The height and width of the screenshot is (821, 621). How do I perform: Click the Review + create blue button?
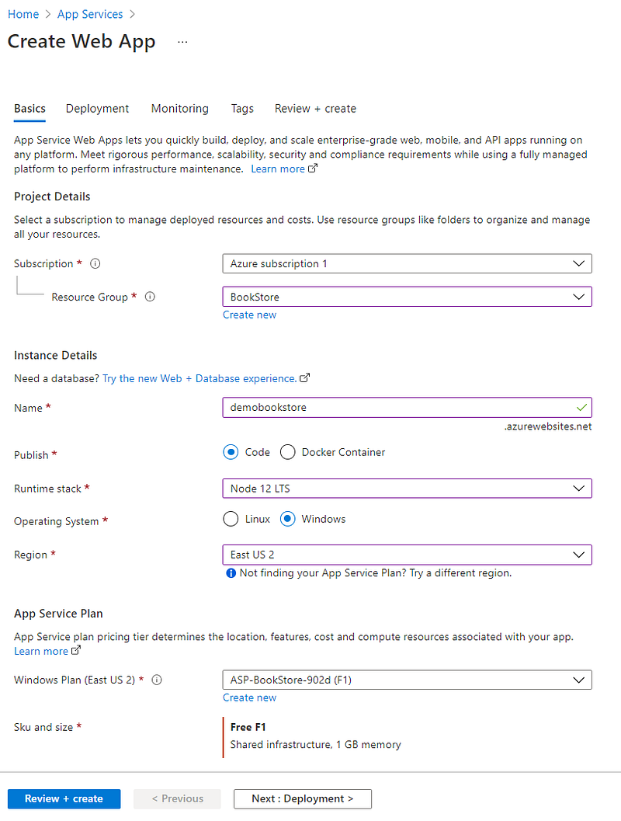coord(64,798)
